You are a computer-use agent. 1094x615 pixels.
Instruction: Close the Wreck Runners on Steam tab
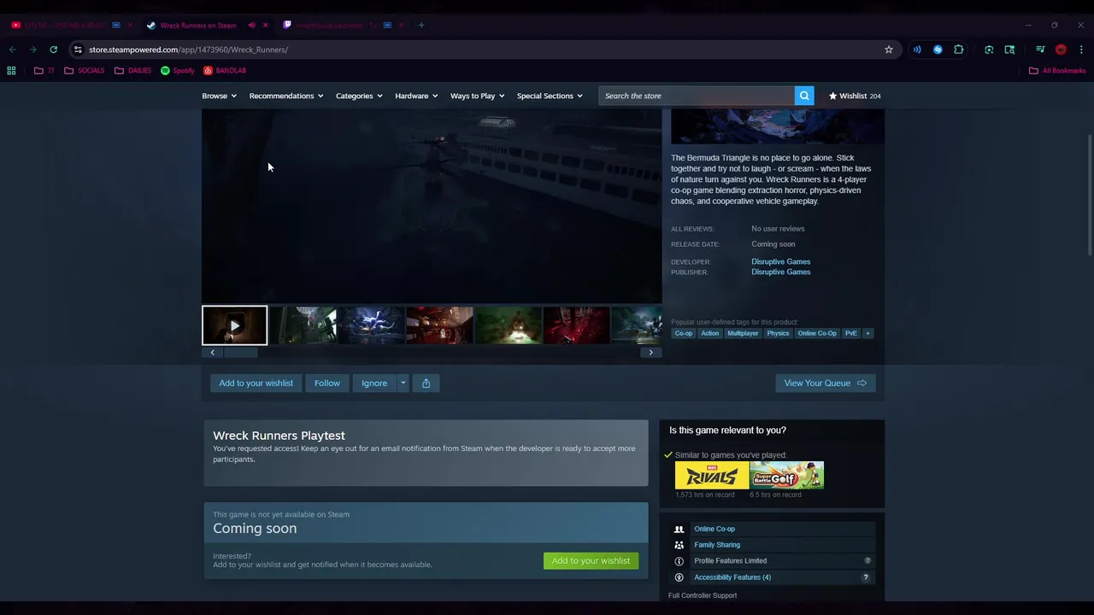265,25
